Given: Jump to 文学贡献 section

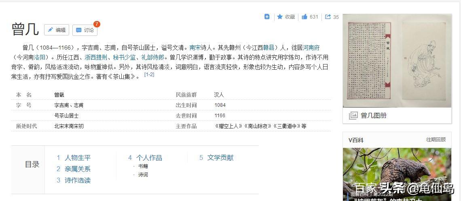Looking at the screenshot, I should (220, 158).
